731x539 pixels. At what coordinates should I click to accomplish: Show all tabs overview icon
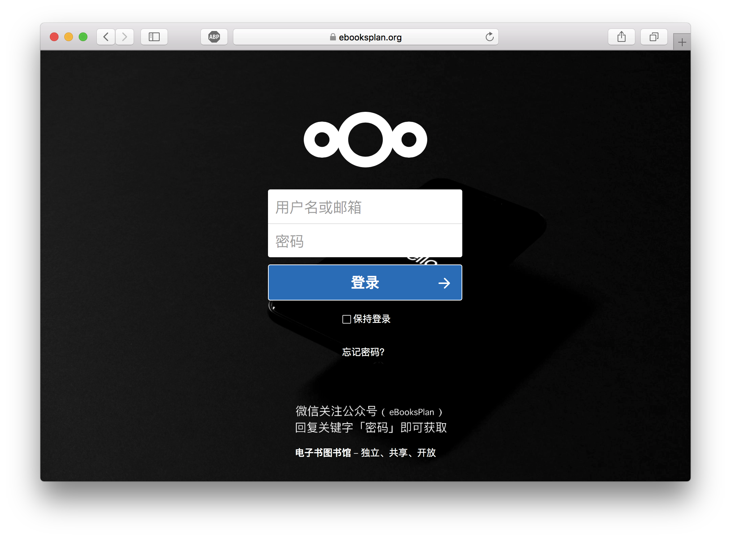(654, 37)
